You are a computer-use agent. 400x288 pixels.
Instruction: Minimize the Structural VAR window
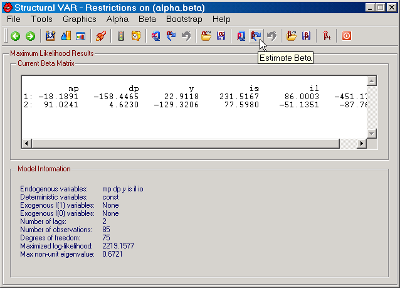coord(370,8)
